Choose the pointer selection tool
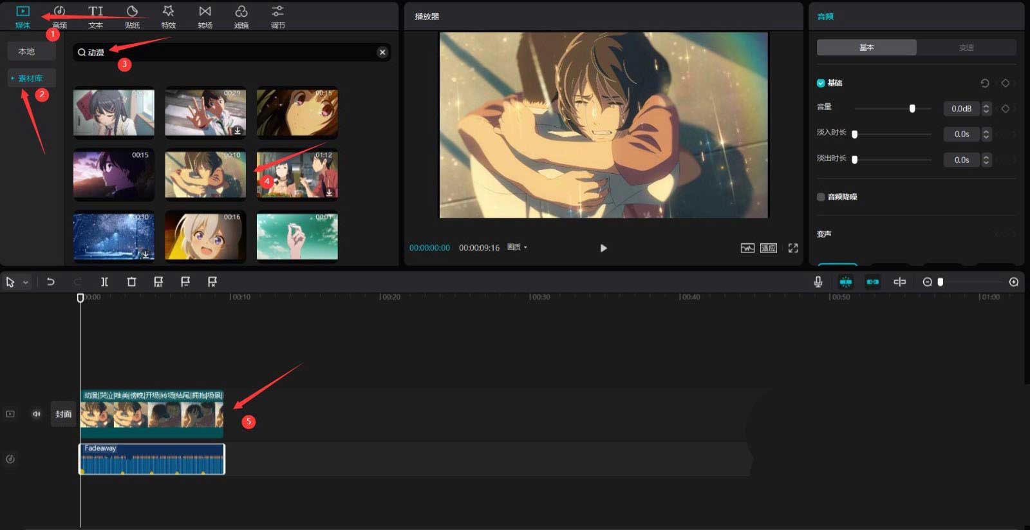Screen dimensions: 1030x530 coord(10,282)
